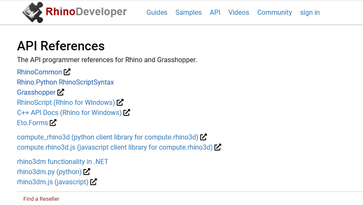Click the Rhino Developer puzzle logo icon
363x205 pixels.
[33, 12]
